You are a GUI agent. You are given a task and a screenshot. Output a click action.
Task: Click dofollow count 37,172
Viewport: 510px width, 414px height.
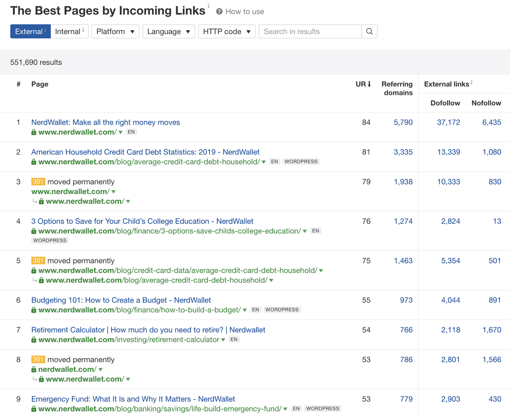[449, 122]
